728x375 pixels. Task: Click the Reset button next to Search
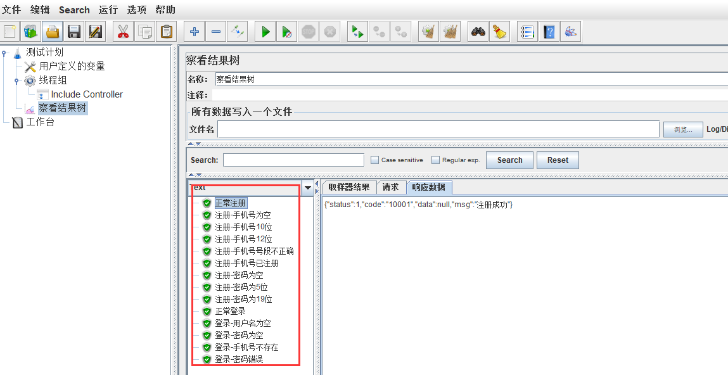click(558, 160)
